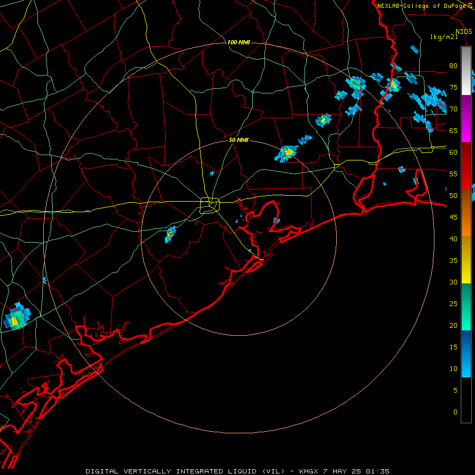Click the '50' value on color scale
The width and height of the screenshot is (475, 475).
[453, 196]
